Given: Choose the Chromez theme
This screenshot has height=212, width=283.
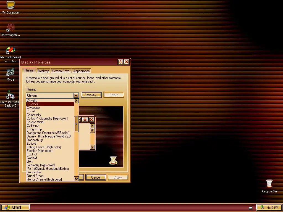Looking at the screenshot, I should pos(50,104).
